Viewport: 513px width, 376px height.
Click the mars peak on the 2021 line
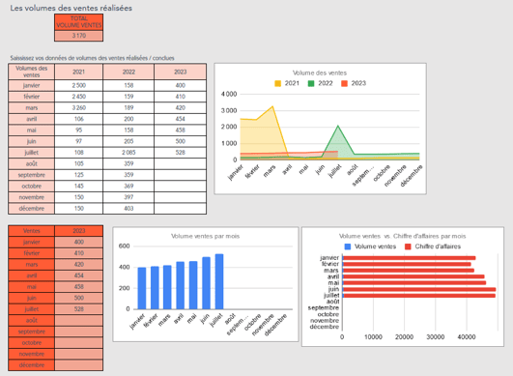click(272, 106)
